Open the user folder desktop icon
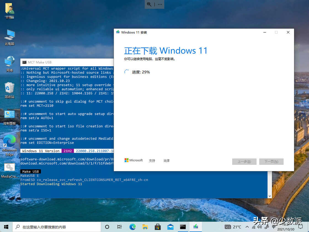 click(9, 11)
